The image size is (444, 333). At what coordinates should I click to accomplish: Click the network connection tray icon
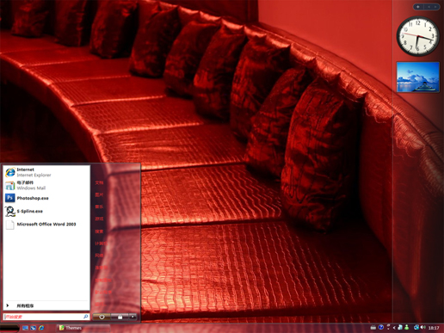pos(416,327)
